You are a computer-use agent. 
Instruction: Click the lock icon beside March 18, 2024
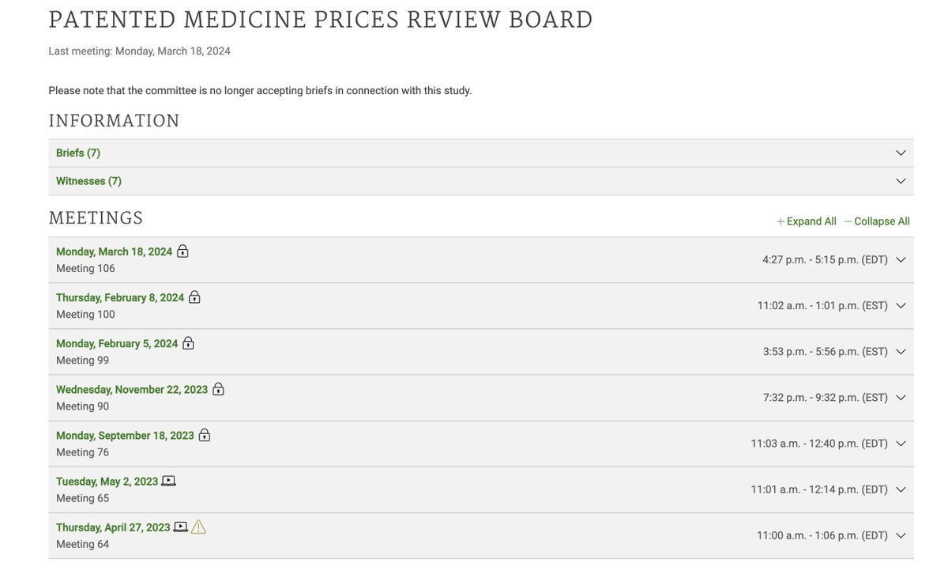tap(182, 251)
